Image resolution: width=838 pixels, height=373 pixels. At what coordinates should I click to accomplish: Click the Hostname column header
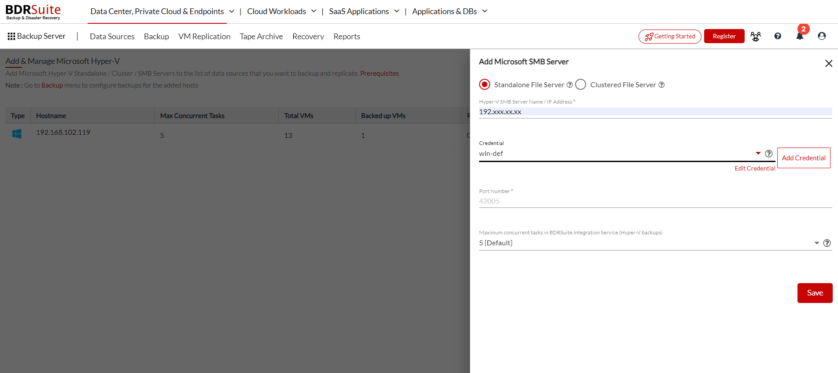click(x=51, y=116)
